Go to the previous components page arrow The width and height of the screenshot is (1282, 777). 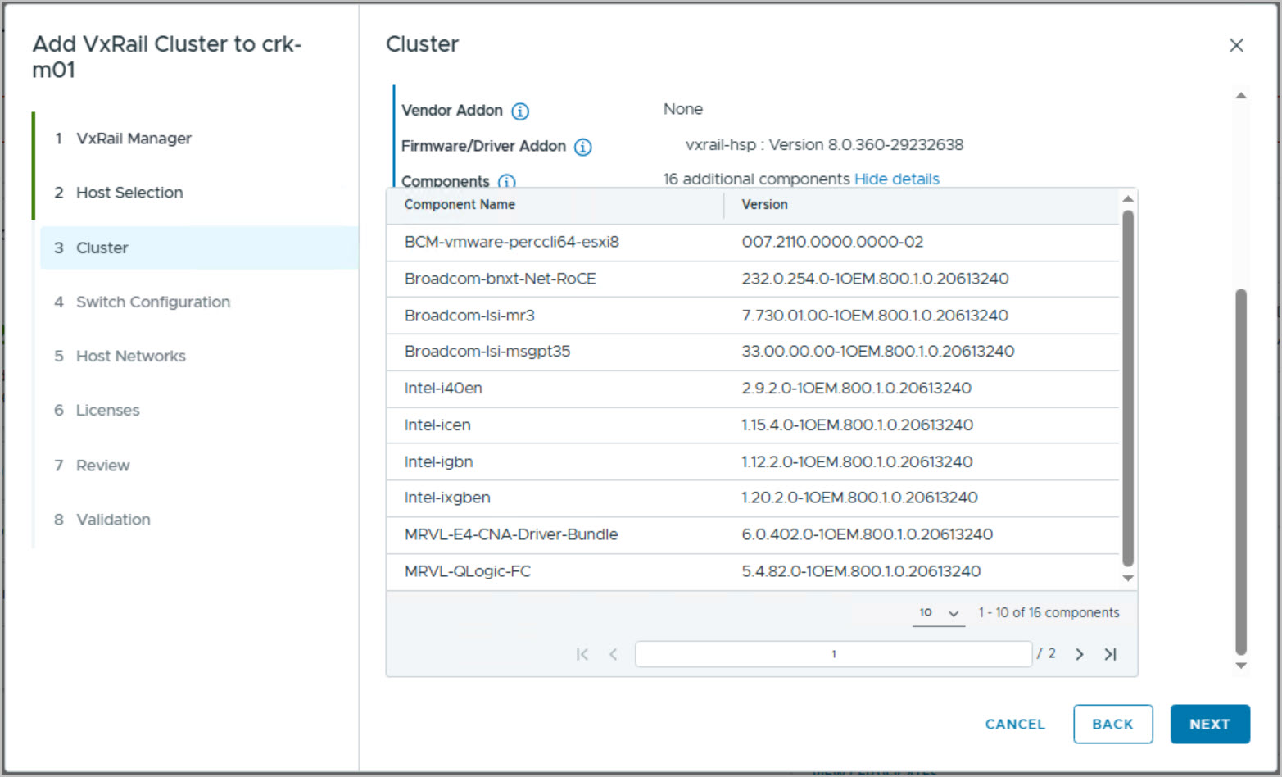click(x=614, y=654)
